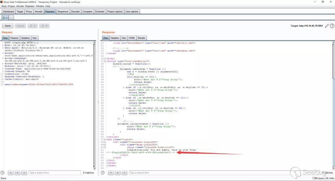Open search help in the Request panel
Screen dimensions: 335x181
tap(2, 173)
